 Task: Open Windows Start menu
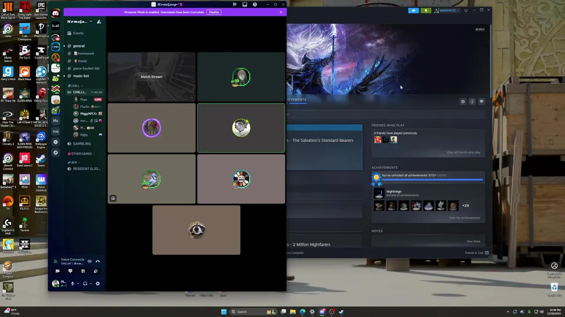(x=224, y=312)
